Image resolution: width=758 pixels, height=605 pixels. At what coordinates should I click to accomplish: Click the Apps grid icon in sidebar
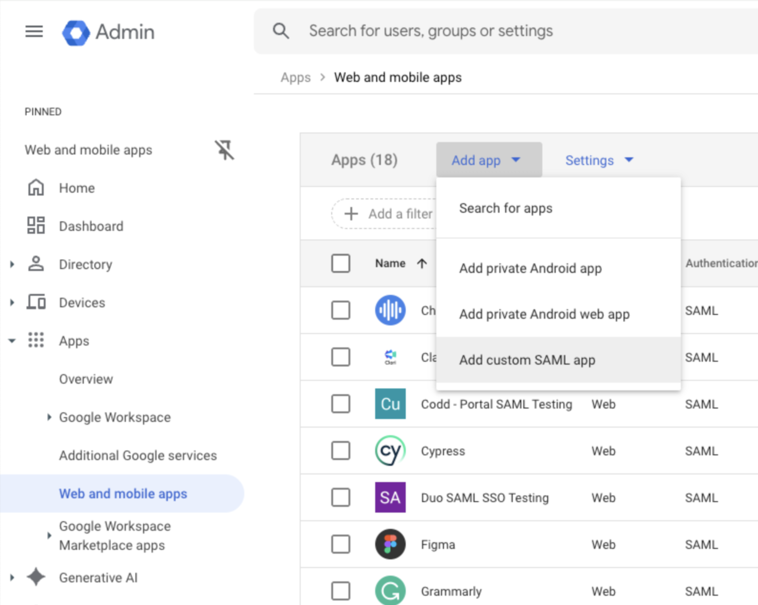coord(36,340)
